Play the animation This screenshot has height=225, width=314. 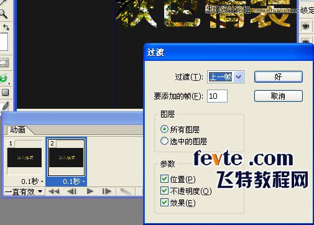pyautogui.click(x=90, y=191)
